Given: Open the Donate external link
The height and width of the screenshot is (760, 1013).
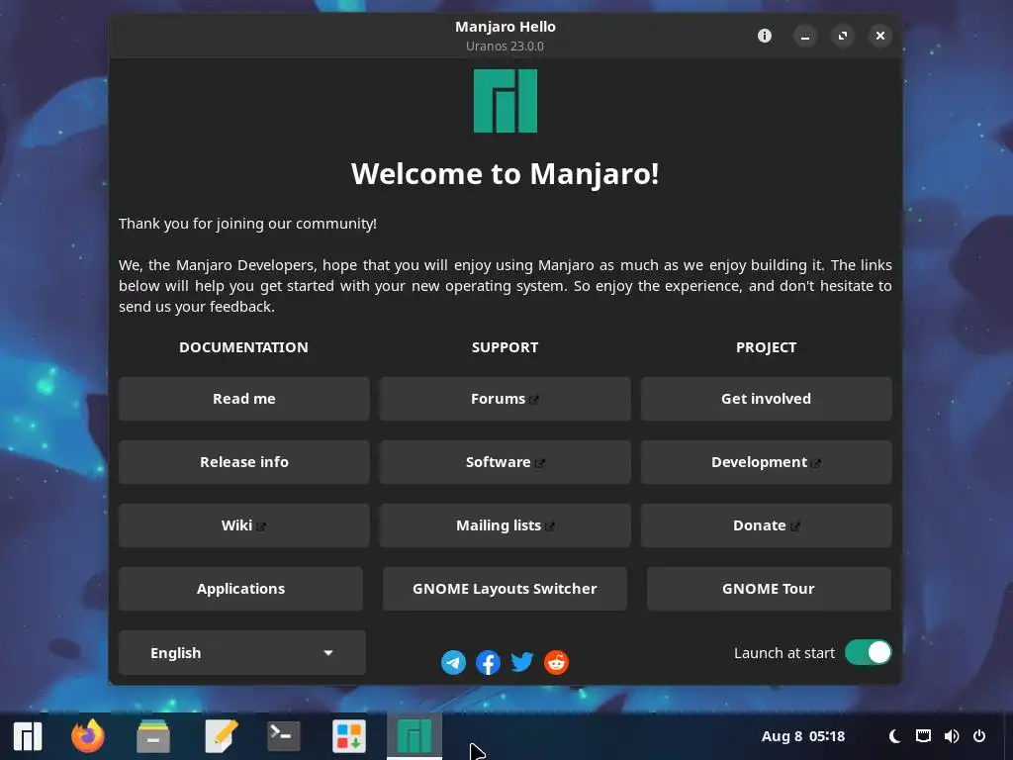Looking at the screenshot, I should coord(767,525).
